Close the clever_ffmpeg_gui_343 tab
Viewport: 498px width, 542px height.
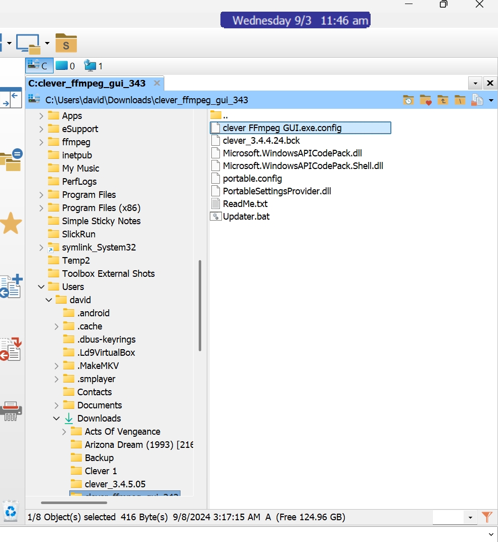click(x=157, y=84)
